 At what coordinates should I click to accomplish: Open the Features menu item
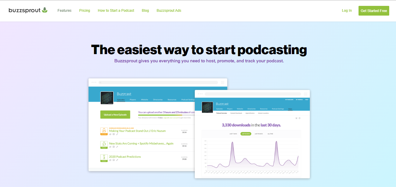(x=64, y=11)
